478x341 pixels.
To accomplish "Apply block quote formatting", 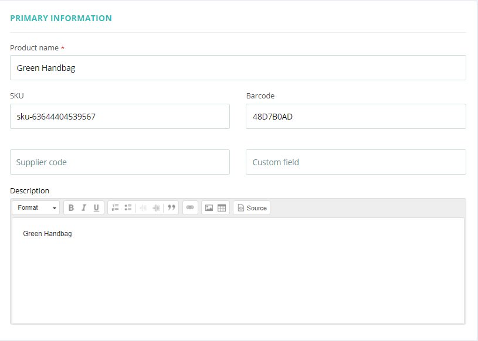I will 171,207.
